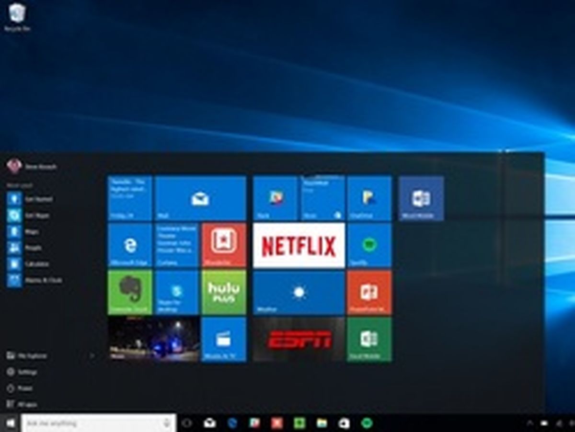Open the Microsoft Edge tile

pos(130,245)
